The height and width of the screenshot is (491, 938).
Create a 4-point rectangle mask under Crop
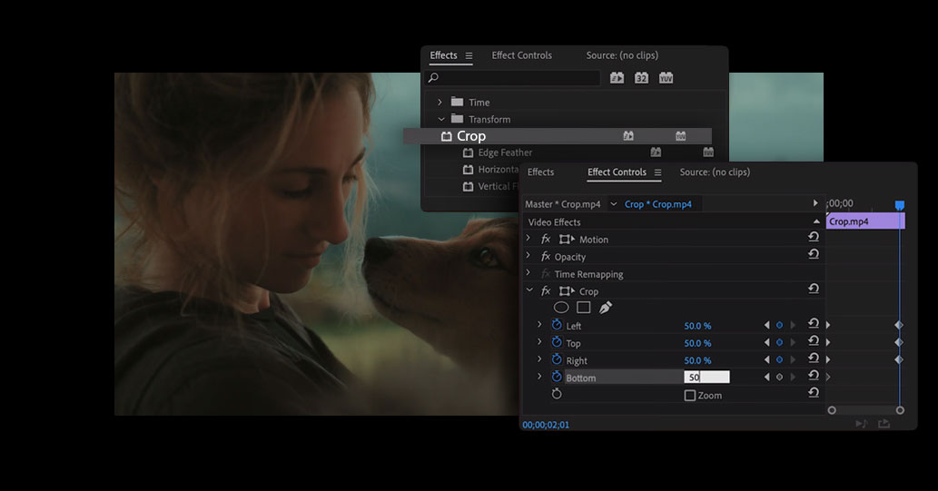(x=583, y=308)
